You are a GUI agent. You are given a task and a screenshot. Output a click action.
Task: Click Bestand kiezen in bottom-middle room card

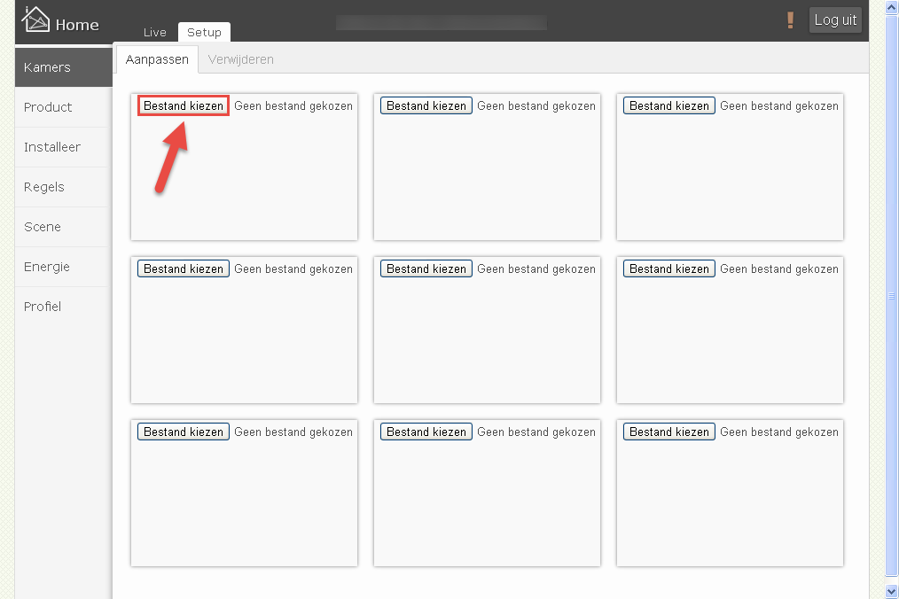coord(426,432)
